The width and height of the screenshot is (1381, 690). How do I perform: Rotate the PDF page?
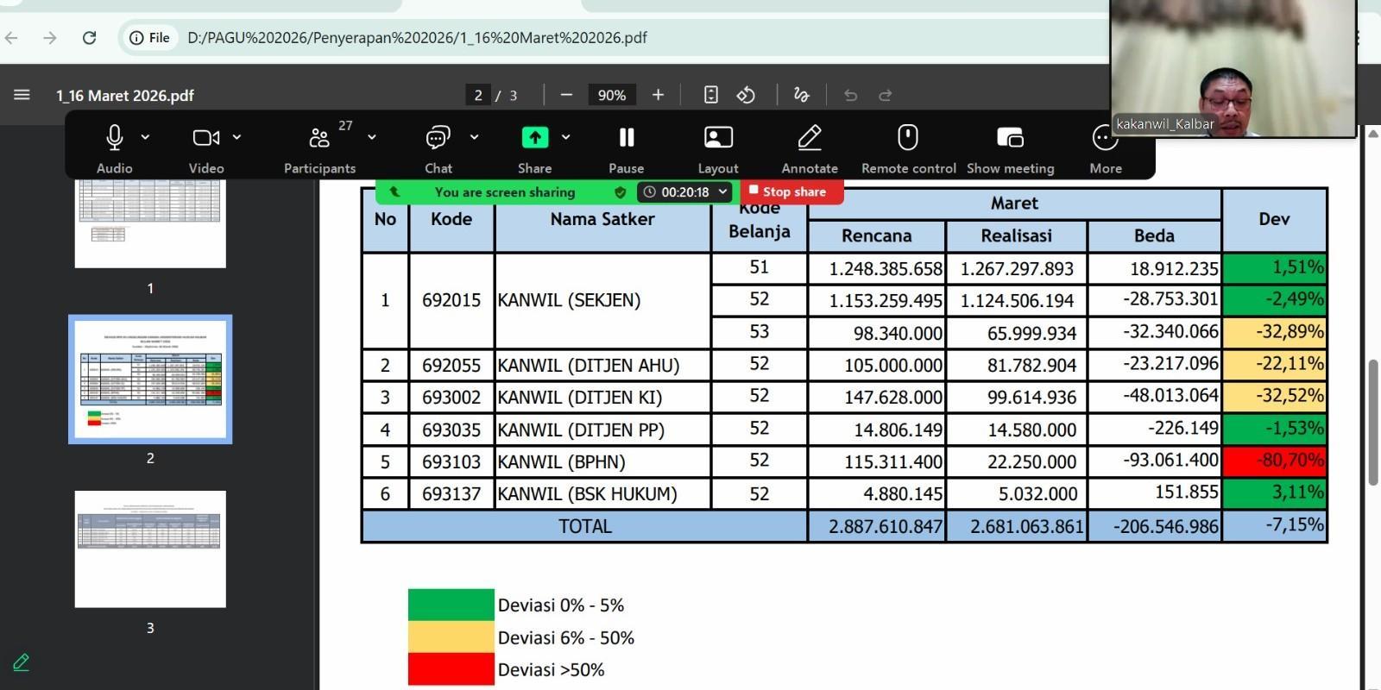point(746,95)
